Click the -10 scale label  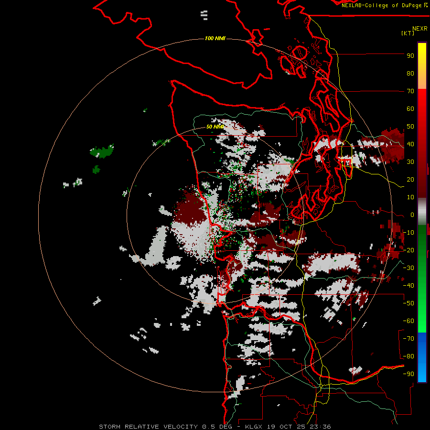[x=408, y=233]
